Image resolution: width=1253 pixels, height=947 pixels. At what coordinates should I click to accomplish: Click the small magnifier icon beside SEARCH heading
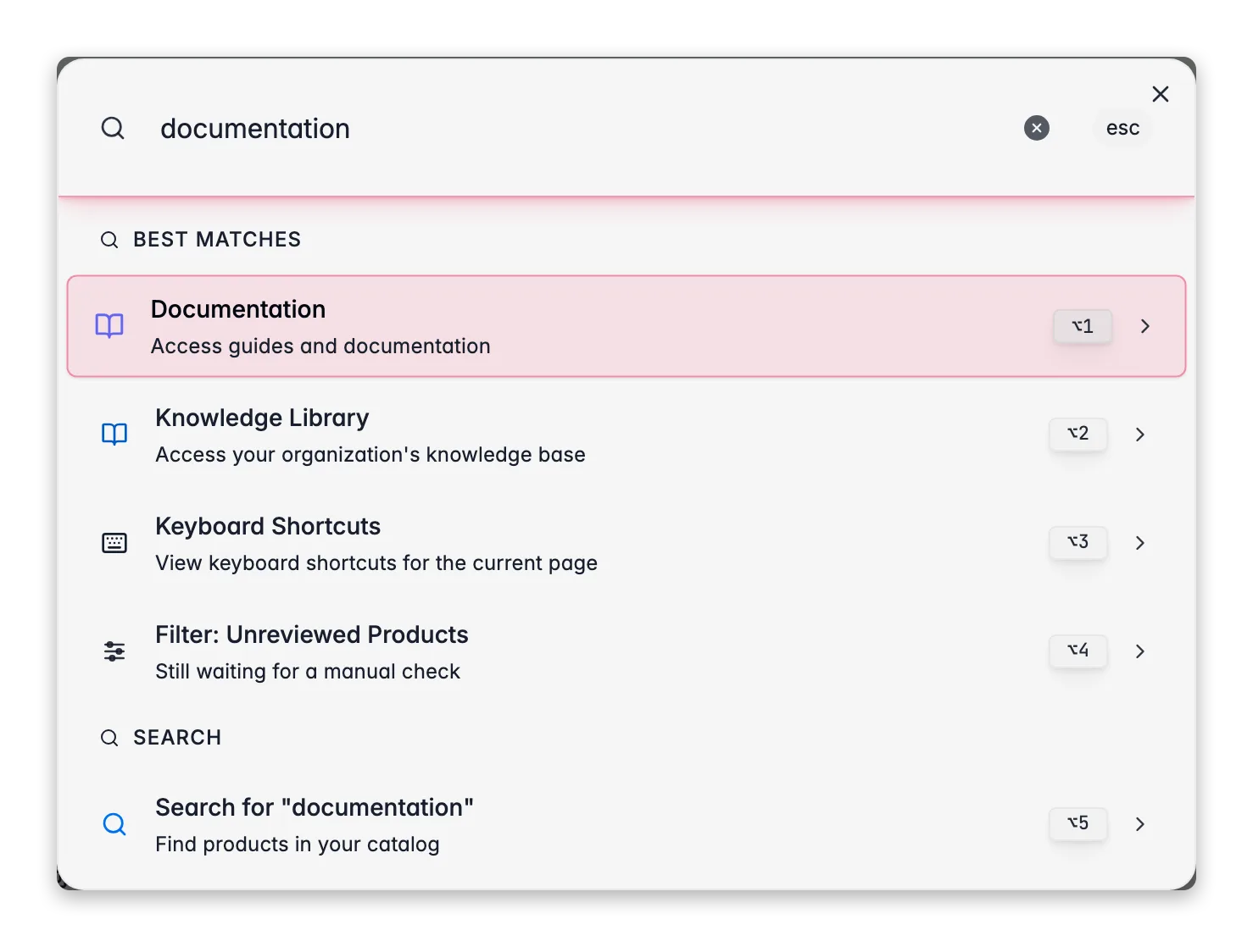(109, 738)
